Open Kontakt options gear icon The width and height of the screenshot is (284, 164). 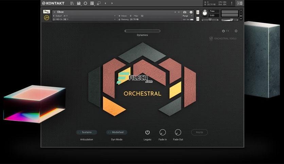click(x=85, y=3)
